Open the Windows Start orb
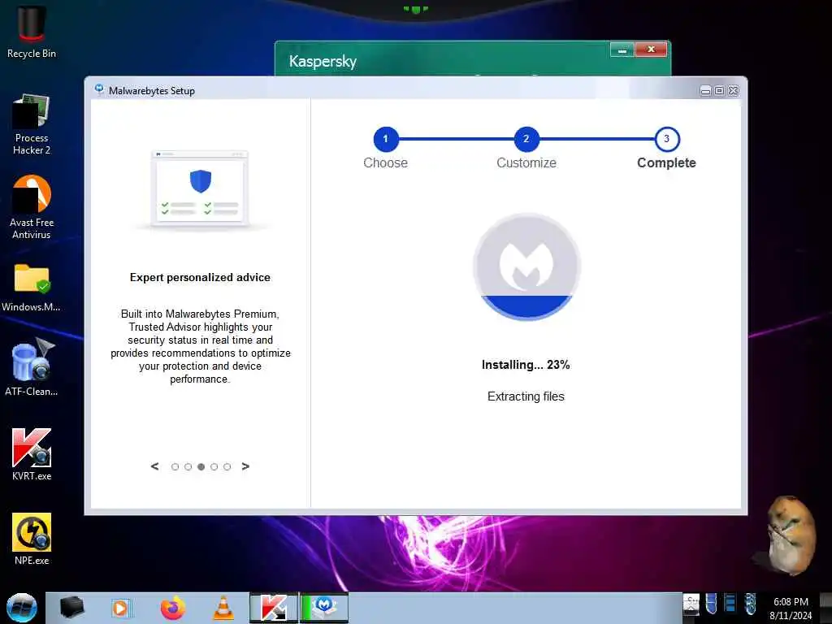Screen dimensions: 832x624 click(21, 608)
